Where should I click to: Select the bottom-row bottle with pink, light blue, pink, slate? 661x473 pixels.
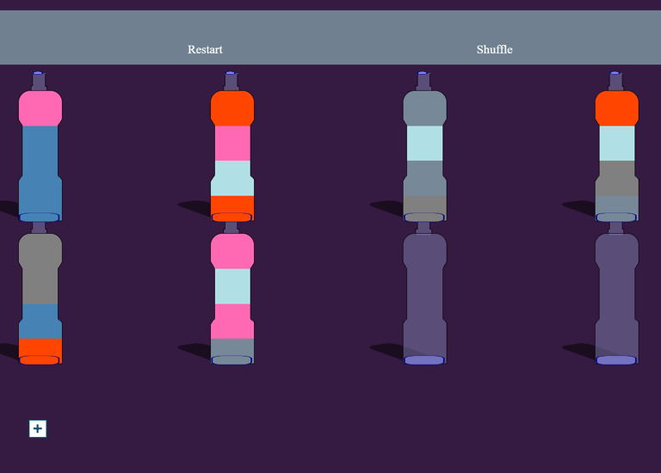click(232, 293)
